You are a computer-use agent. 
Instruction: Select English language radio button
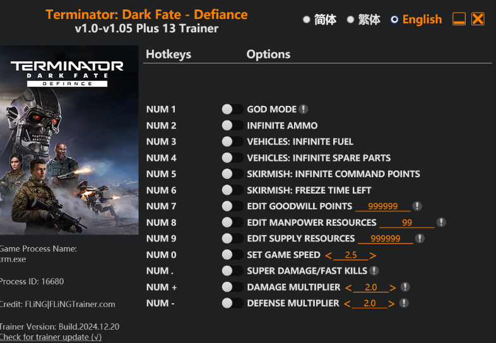[394, 20]
